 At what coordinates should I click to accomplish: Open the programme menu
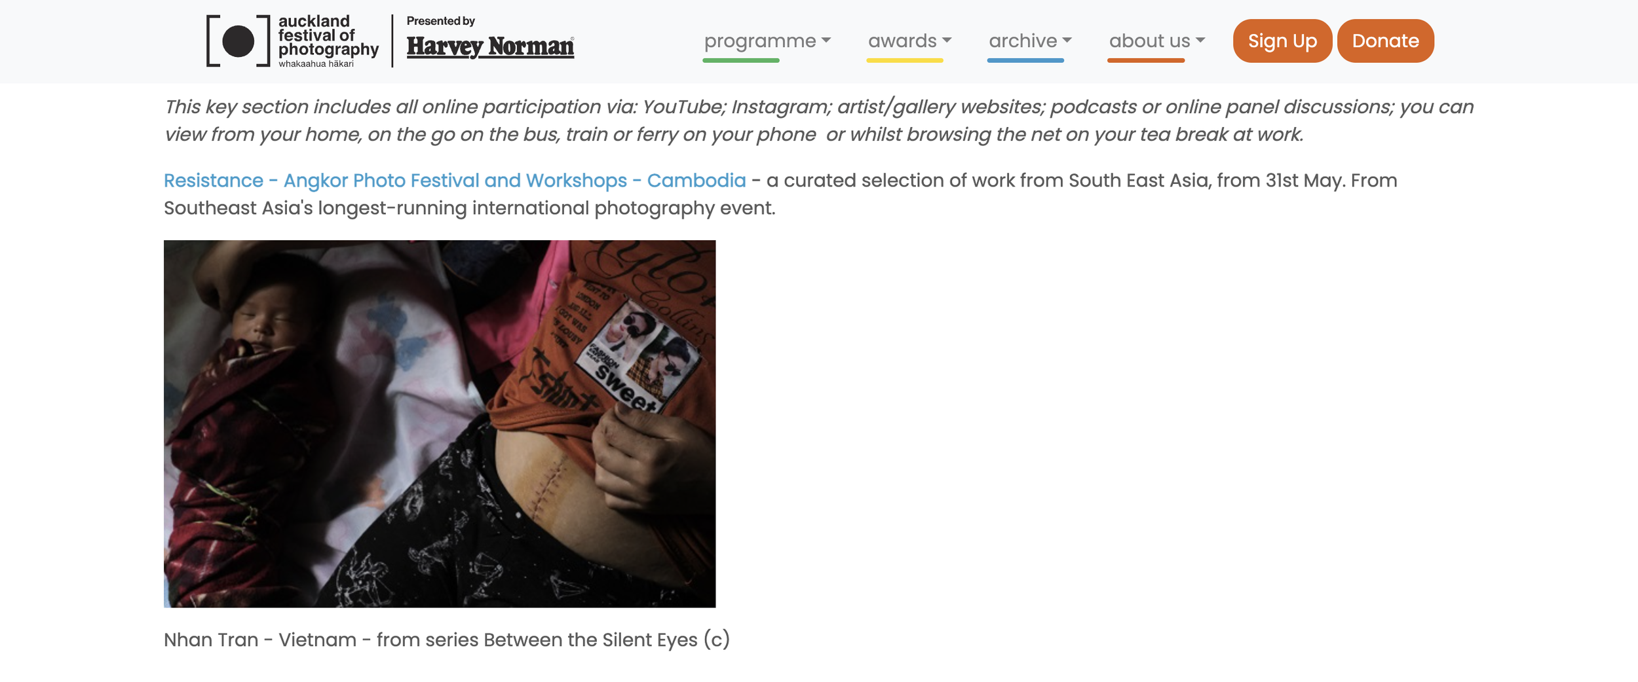click(x=760, y=41)
